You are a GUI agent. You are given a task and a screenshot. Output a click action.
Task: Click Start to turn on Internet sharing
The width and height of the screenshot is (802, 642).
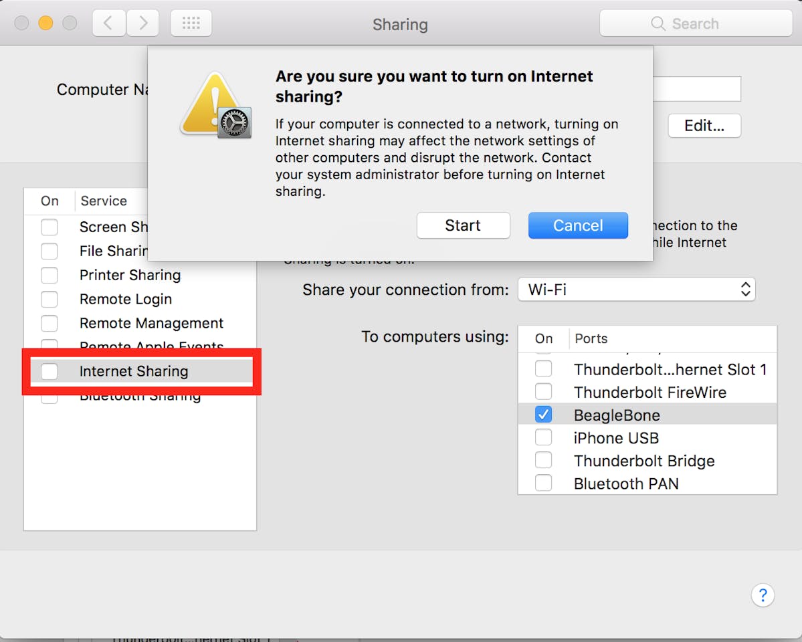point(463,225)
